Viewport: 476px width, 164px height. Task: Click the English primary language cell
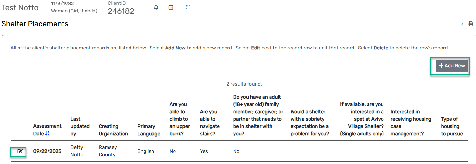[x=146, y=151]
